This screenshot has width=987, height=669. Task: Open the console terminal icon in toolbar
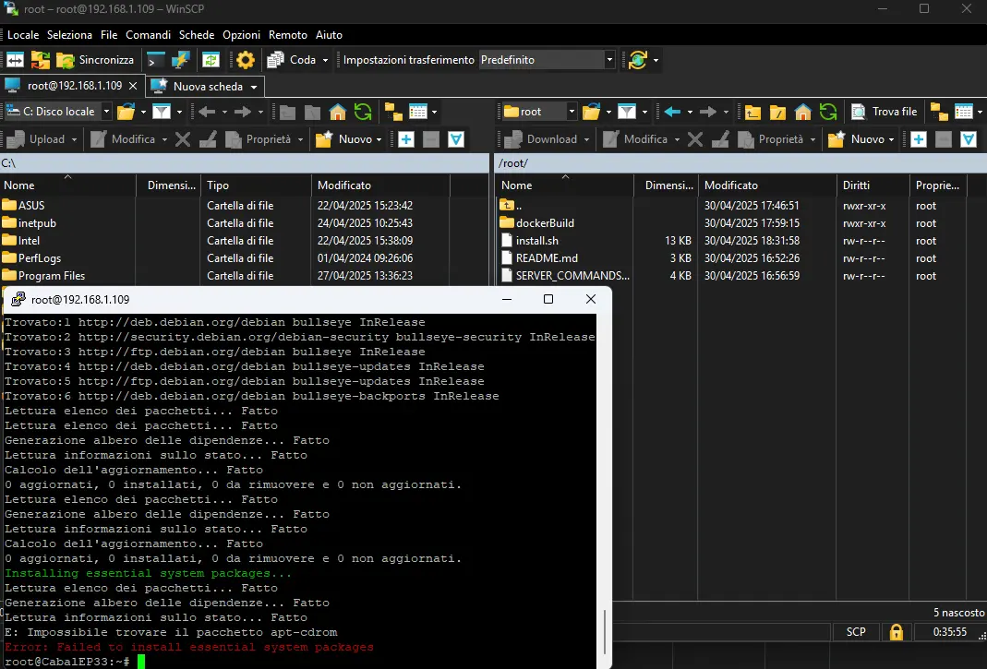pos(155,60)
